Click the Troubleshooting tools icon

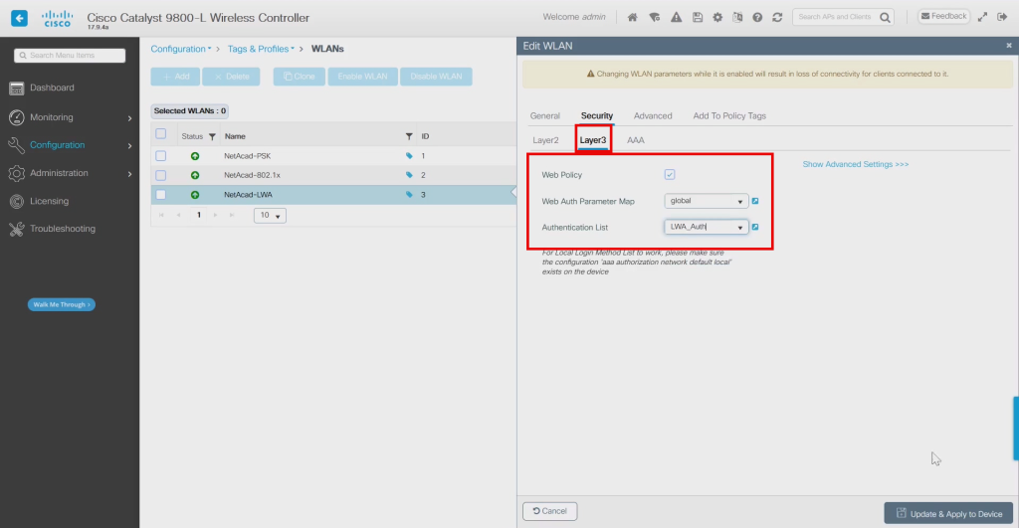(17, 229)
